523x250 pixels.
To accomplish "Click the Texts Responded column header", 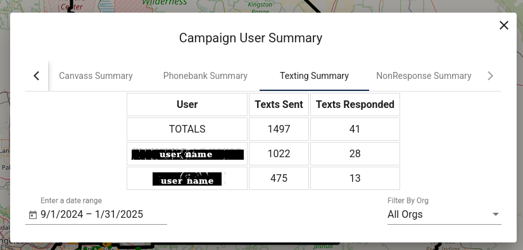I will click(355, 104).
